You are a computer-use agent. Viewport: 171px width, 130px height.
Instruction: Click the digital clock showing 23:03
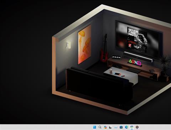[116, 57]
